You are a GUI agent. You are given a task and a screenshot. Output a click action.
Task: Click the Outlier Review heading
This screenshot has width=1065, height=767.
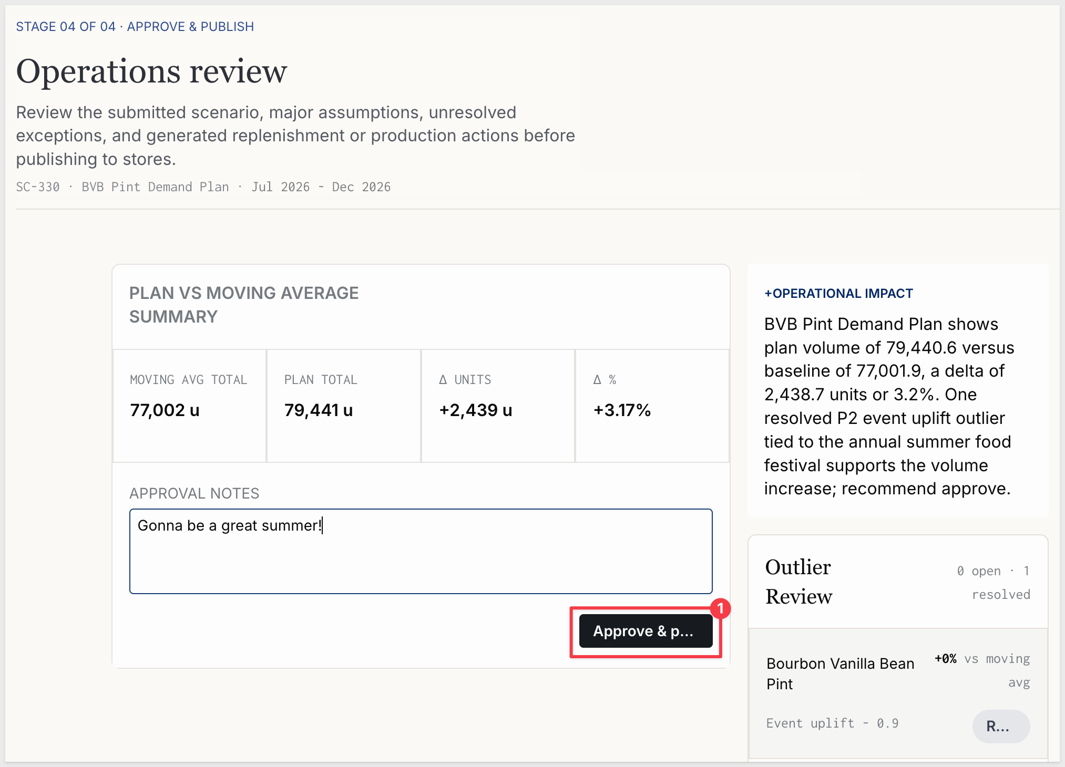798,582
